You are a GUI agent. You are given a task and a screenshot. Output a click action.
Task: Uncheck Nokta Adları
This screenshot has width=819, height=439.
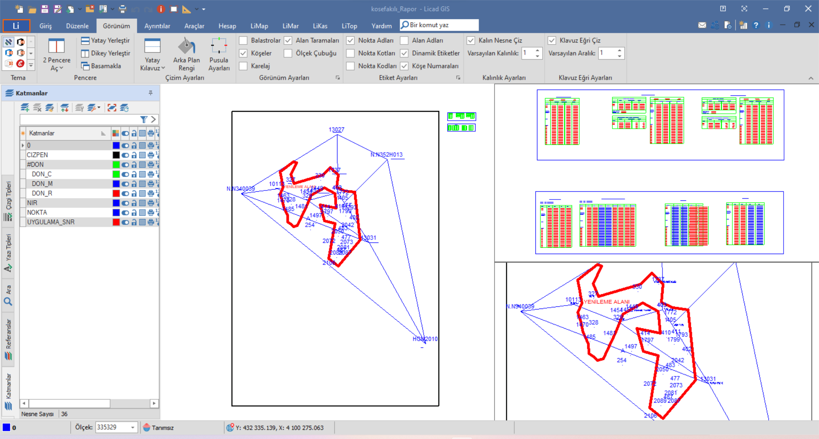(x=350, y=40)
